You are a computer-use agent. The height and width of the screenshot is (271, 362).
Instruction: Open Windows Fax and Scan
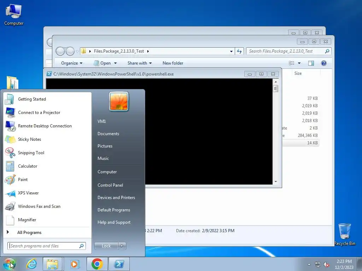[47, 206]
